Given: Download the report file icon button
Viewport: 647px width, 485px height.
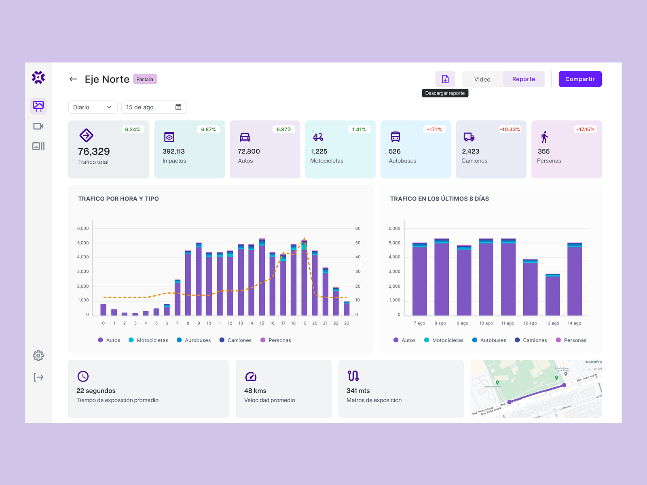Looking at the screenshot, I should (445, 79).
